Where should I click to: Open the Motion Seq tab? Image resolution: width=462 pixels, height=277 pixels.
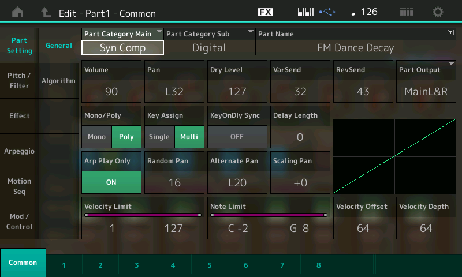(20, 186)
